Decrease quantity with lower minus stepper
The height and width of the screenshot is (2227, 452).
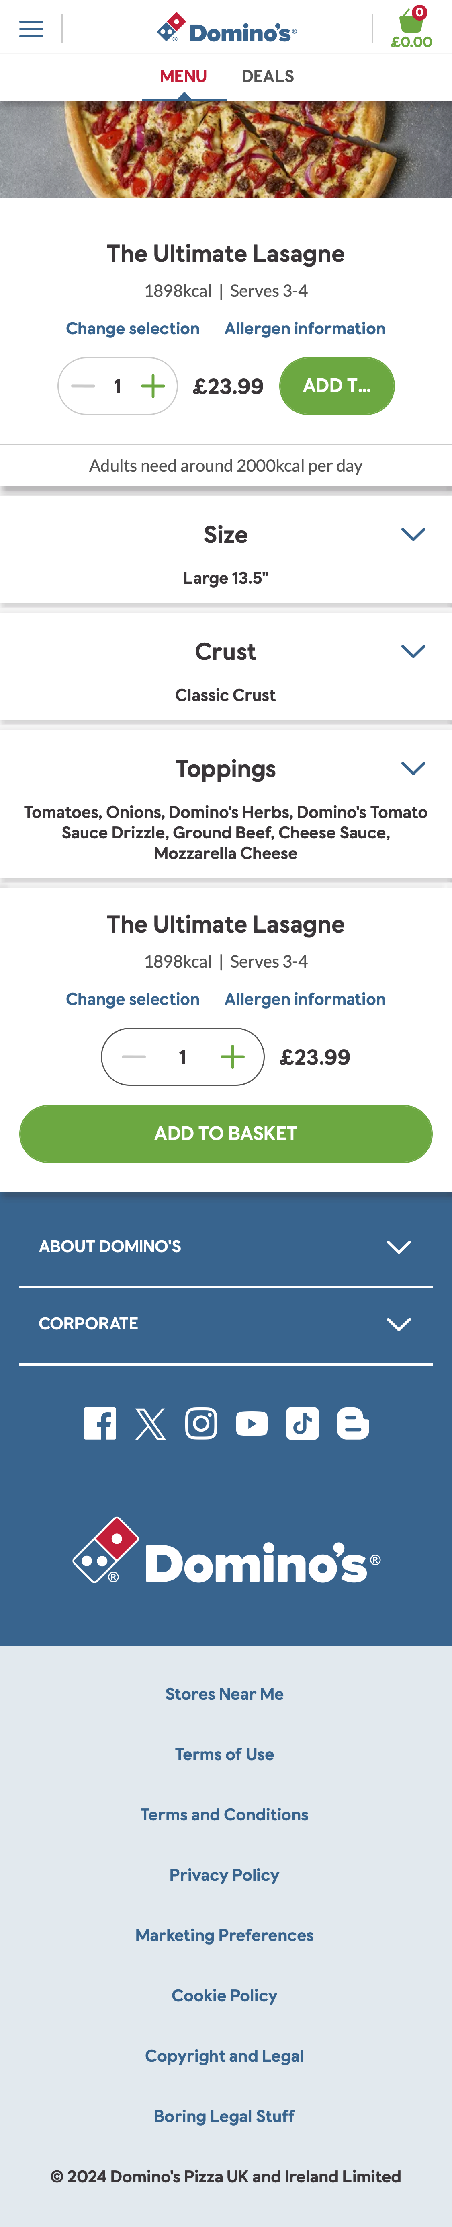pos(134,1056)
